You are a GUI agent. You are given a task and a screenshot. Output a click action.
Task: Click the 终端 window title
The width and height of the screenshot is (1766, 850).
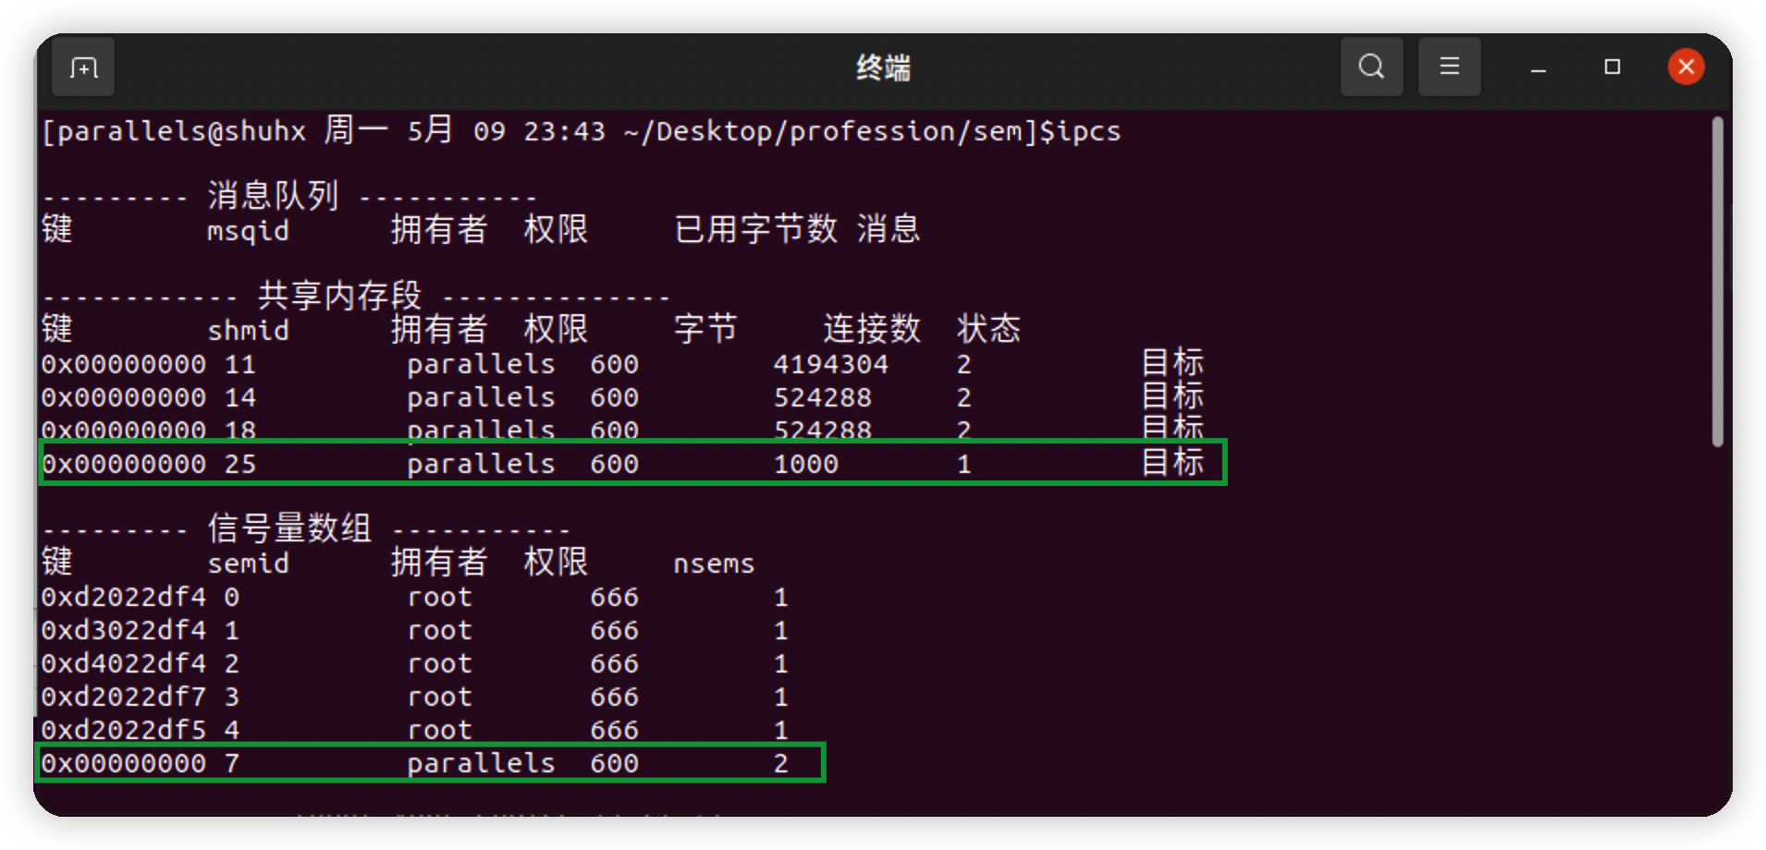click(883, 67)
